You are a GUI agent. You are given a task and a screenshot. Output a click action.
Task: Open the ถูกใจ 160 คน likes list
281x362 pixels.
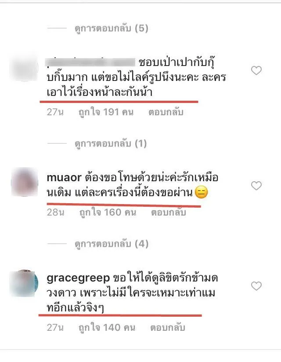(108, 212)
